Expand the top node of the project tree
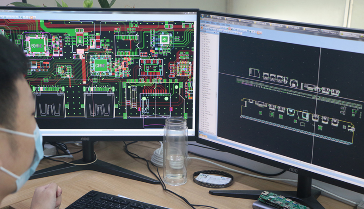 point(202,35)
